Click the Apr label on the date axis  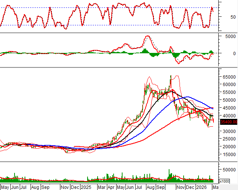coord(111,187)
